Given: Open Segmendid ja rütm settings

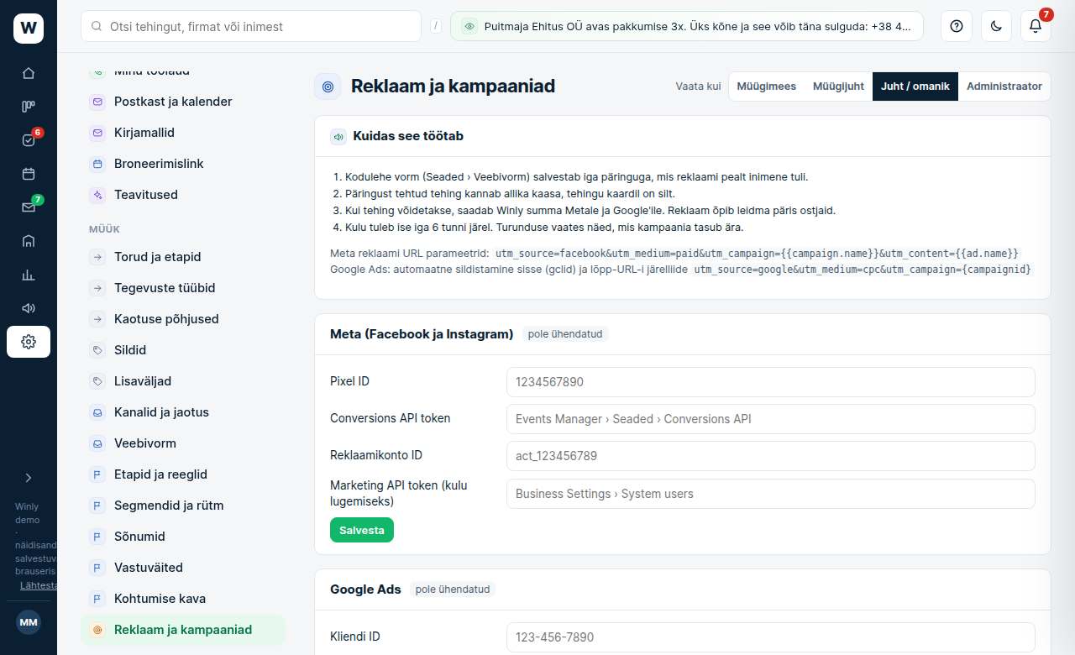Looking at the screenshot, I should tap(183, 506).
